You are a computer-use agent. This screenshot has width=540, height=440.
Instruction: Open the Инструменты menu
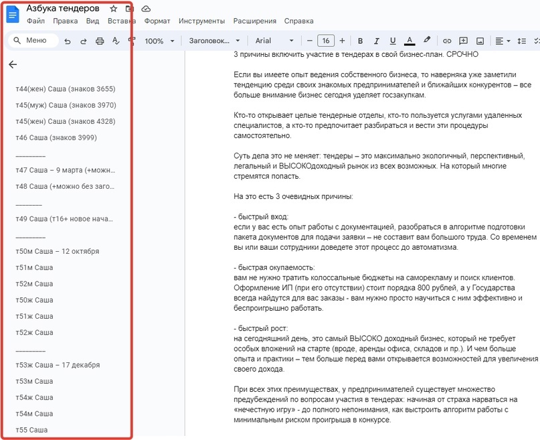point(201,21)
